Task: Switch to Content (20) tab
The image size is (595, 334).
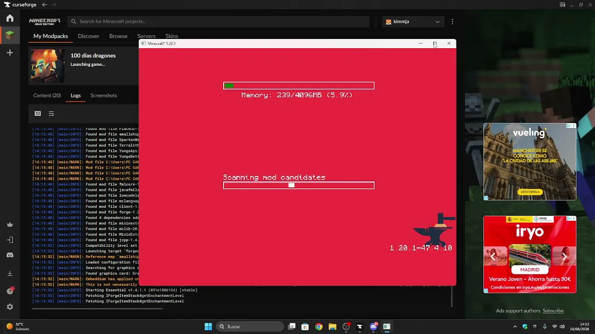Action: click(47, 96)
